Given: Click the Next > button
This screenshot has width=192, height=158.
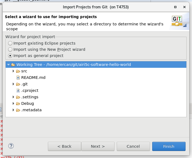Looking at the screenshot, I should click(98, 146).
